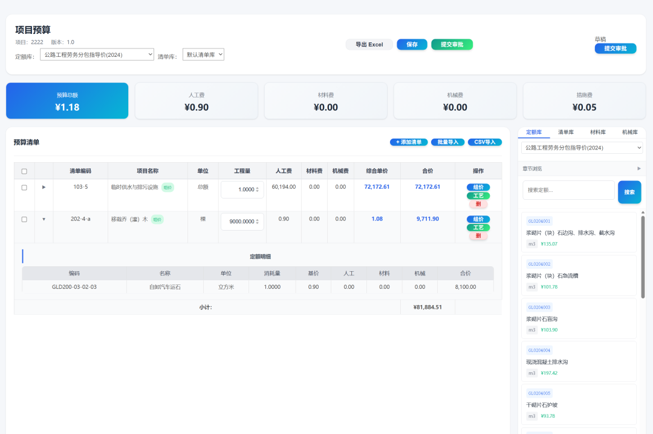This screenshot has height=434, width=653.
Task: Click the 添加清单 button
Action: tap(409, 142)
